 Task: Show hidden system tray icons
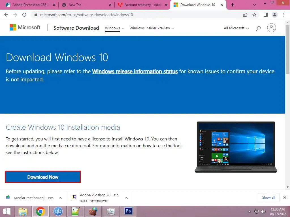tap(250, 212)
